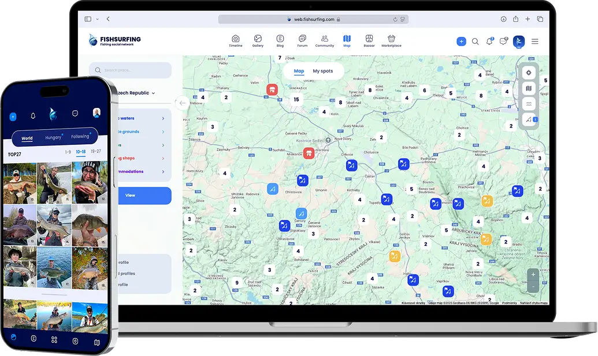The width and height of the screenshot is (598, 356).
Task: Select the Hungary tab on phone
Action: 54,137
